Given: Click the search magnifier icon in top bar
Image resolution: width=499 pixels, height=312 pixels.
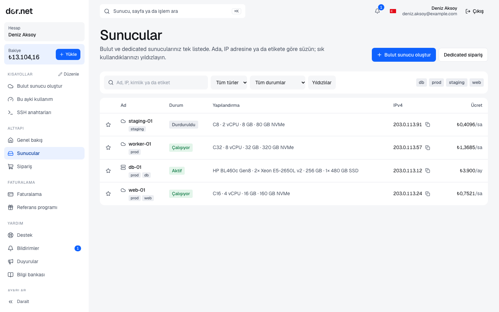Looking at the screenshot, I should pos(107,11).
